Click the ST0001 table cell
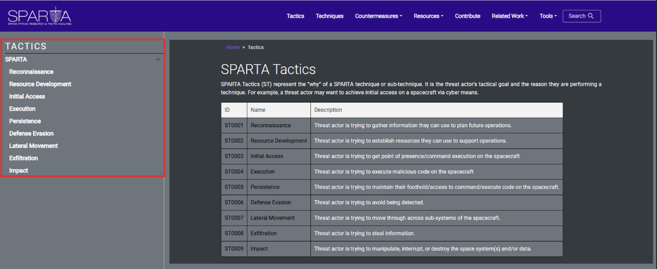The image size is (657, 269). tap(234, 125)
